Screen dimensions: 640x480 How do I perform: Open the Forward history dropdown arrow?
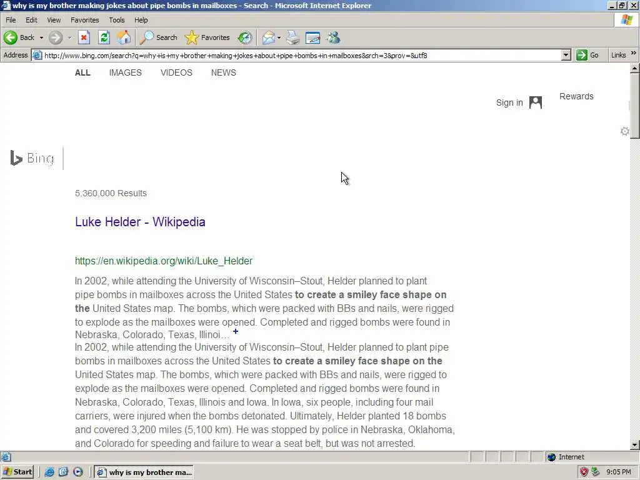click(70, 37)
